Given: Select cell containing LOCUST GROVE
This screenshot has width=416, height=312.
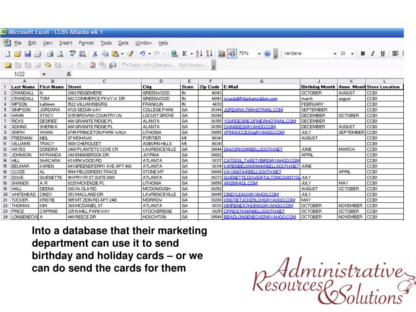Looking at the screenshot, I should [161, 116].
